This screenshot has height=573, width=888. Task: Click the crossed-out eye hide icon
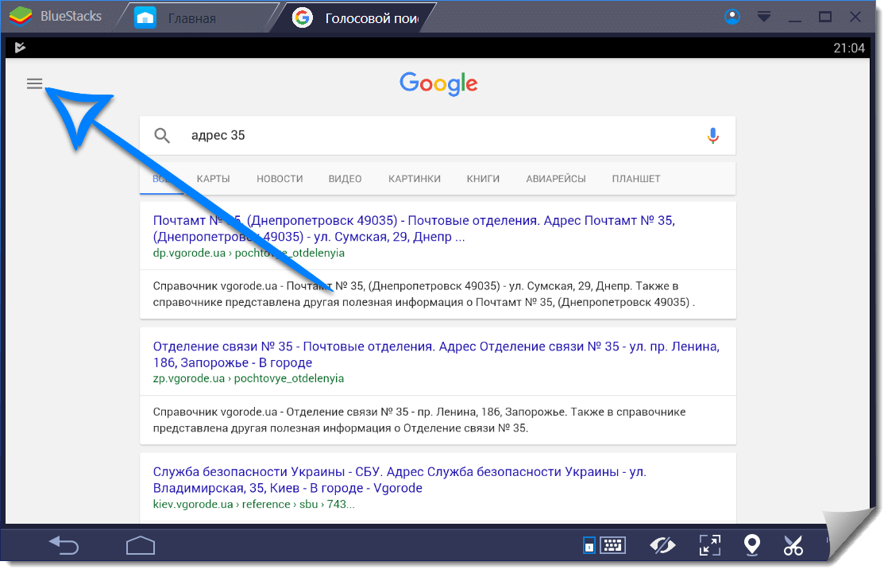tap(662, 545)
